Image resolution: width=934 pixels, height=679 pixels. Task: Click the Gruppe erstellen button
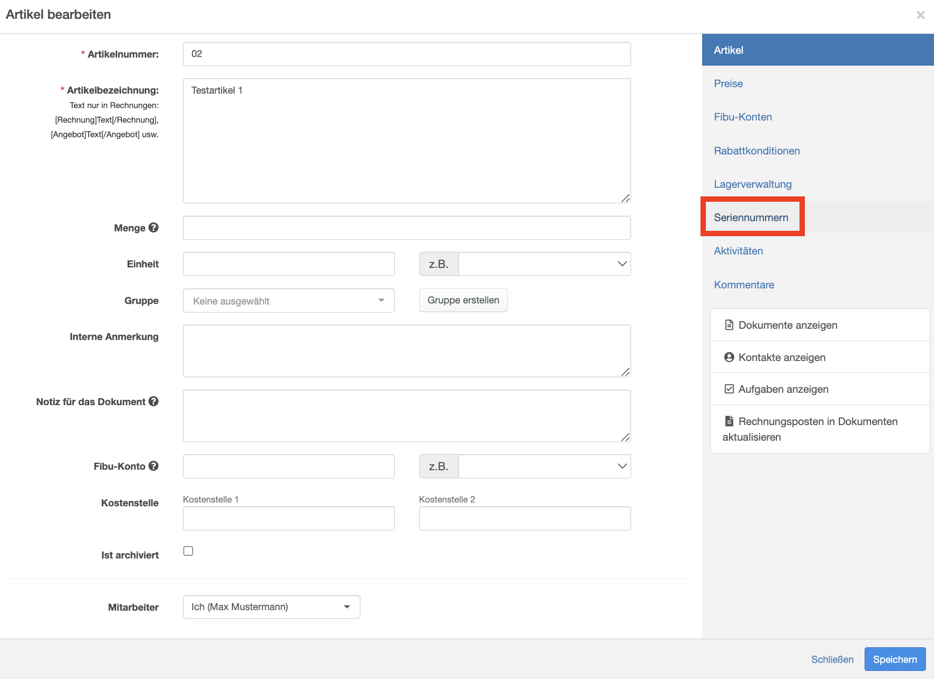[463, 300]
